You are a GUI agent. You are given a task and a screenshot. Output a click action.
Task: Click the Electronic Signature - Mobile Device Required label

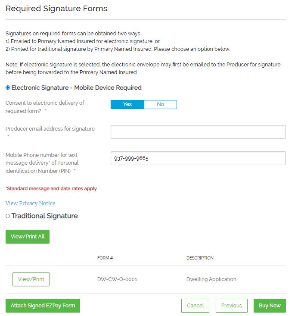(x=77, y=88)
